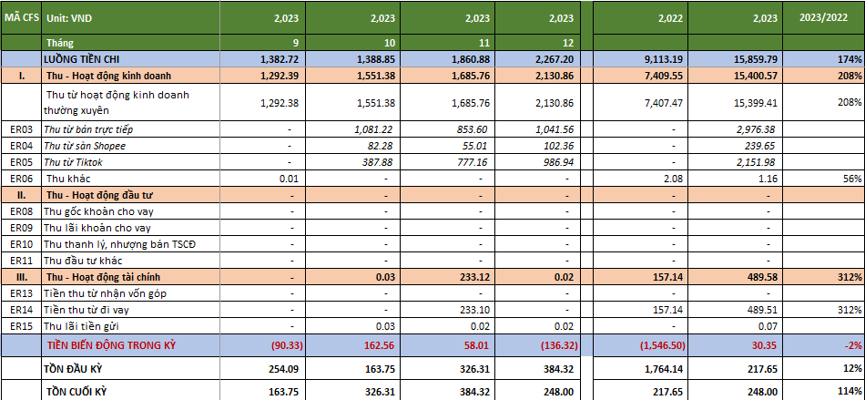Select the ER14 code cell
The width and height of the screenshot is (865, 400).
(20, 310)
